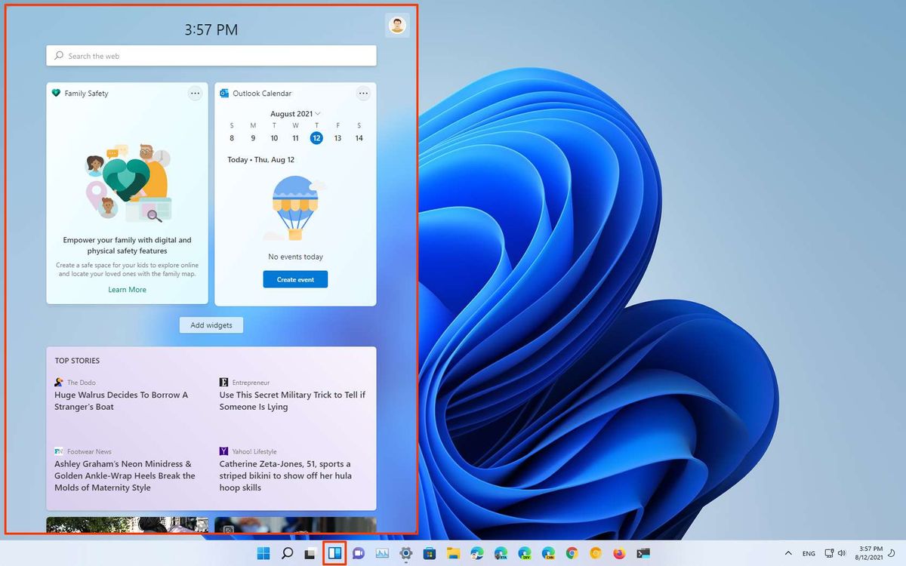Viewport: 906px width, 566px height.
Task: Click the Create event button
Action: tap(295, 279)
